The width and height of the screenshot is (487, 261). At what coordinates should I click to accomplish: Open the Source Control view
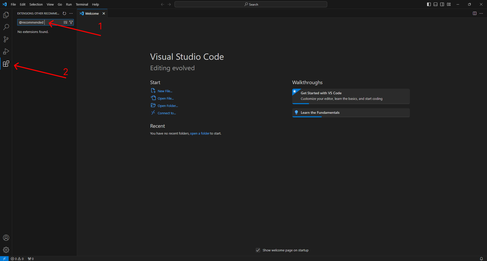pyautogui.click(x=6, y=39)
